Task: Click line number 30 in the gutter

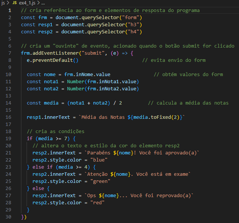Action: click(8, 217)
